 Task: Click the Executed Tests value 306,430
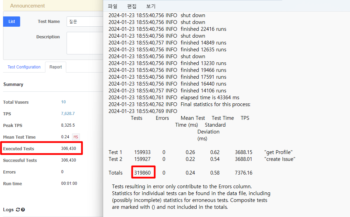click(x=71, y=149)
